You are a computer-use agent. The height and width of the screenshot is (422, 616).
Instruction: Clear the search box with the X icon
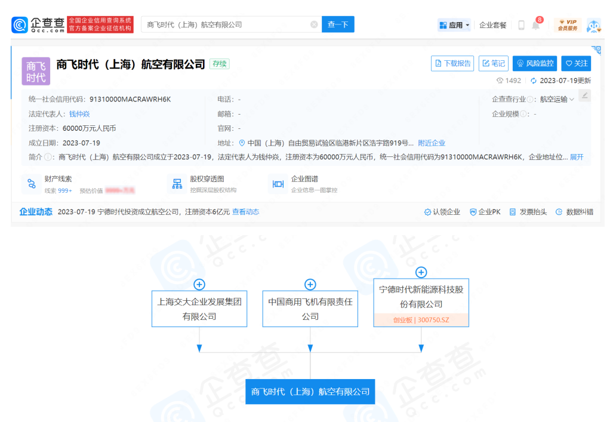coord(314,24)
